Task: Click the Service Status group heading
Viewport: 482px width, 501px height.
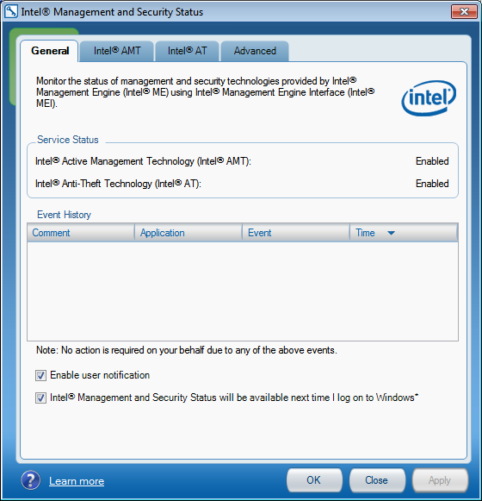Action: coord(68,140)
